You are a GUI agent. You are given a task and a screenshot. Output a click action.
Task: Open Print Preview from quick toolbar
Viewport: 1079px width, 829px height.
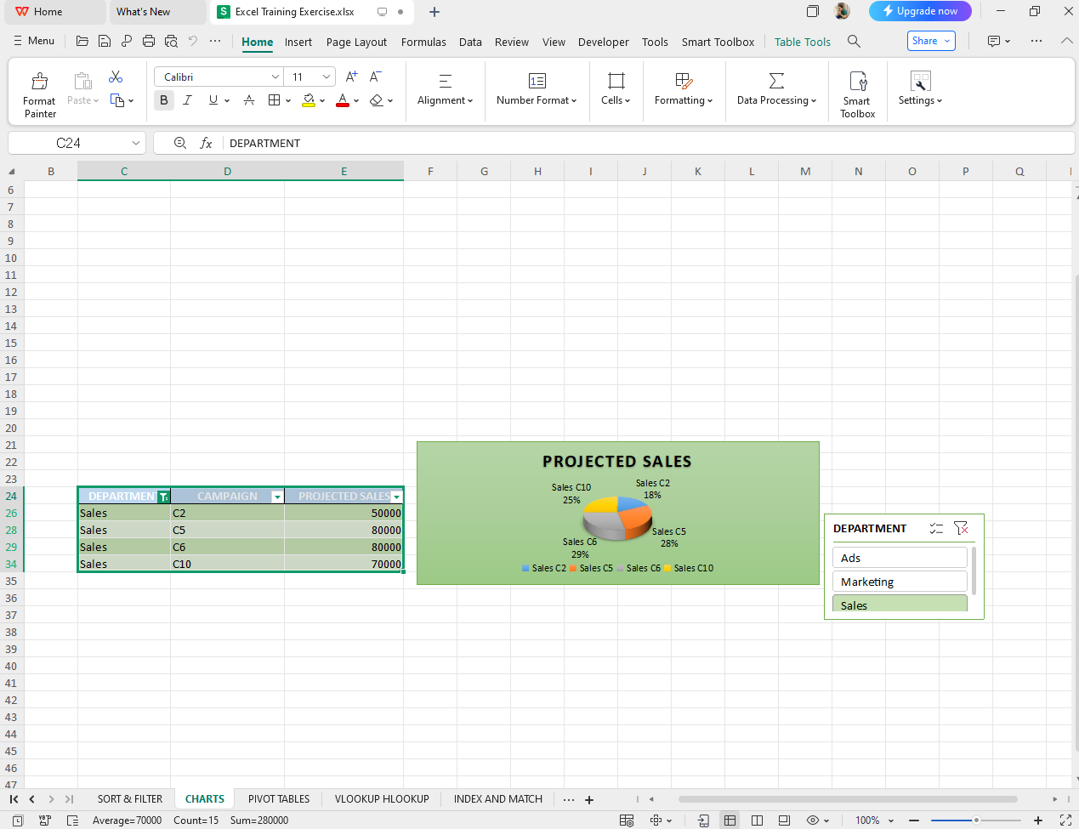coord(171,41)
